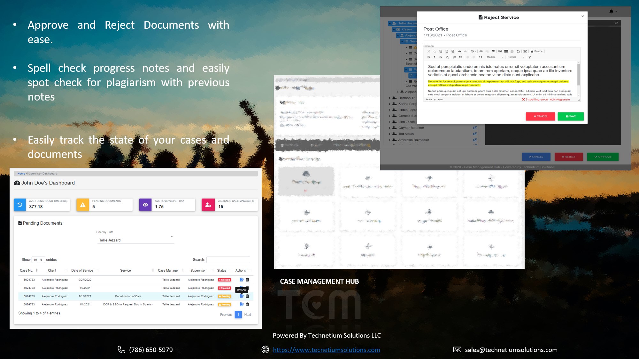The height and width of the screenshot is (359, 639).
Task: Insert a numbered list in the comment
Action: point(455,57)
